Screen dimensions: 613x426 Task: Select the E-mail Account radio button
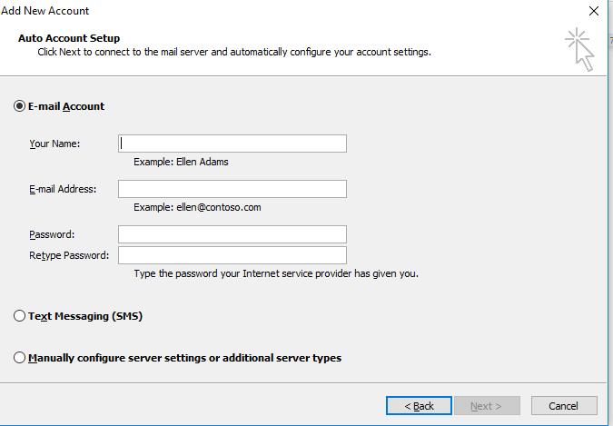click(x=19, y=106)
